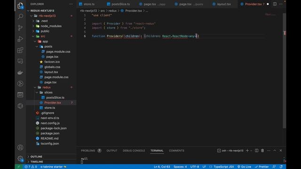Image resolution: width=301 pixels, height=169 pixels.
Task: Open the Source Control view icon
Action: [x=20, y=28]
